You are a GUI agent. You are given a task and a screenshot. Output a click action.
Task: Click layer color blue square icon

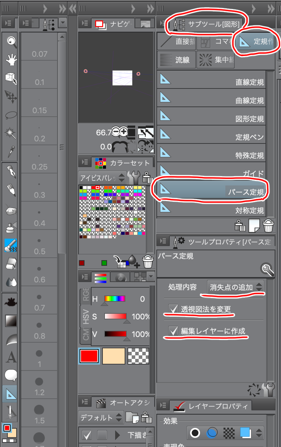click(x=245, y=433)
